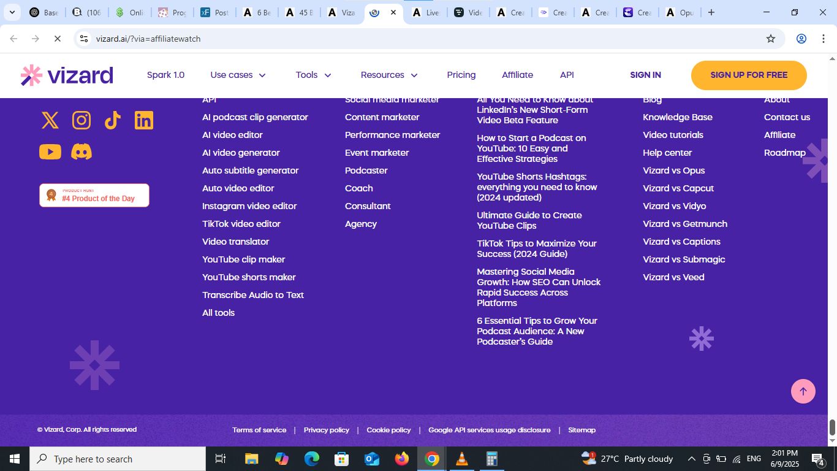
Task: Open the Sitemap footer link
Action: coord(581,430)
